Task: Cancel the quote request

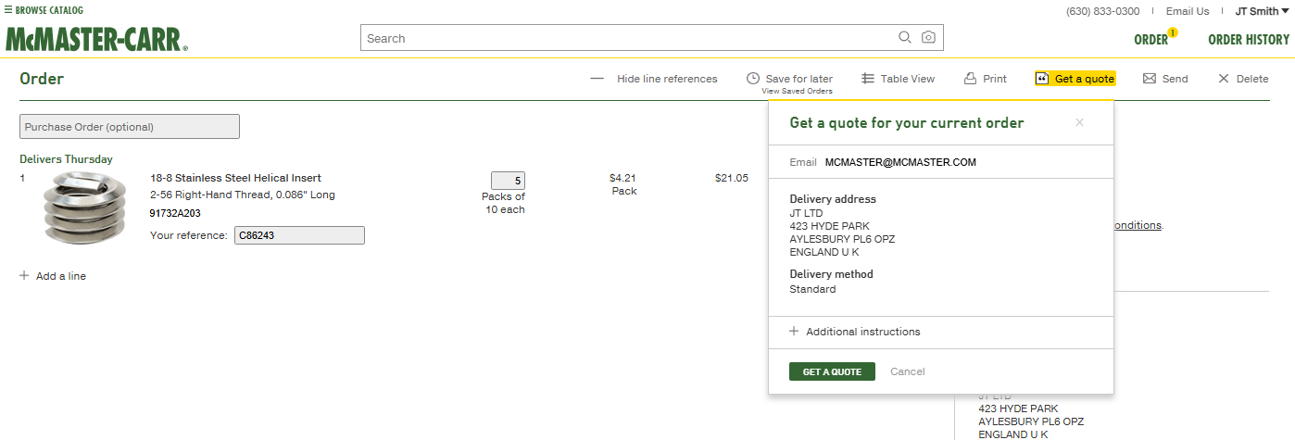Action: coord(908,371)
